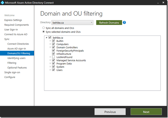Expand the Users container arrow

[50, 70]
